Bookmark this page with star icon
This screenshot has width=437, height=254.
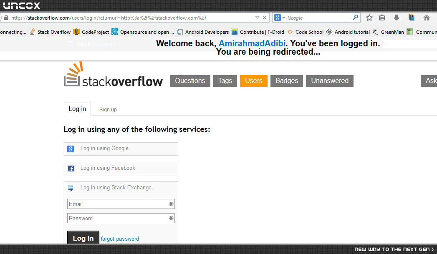tap(369, 18)
